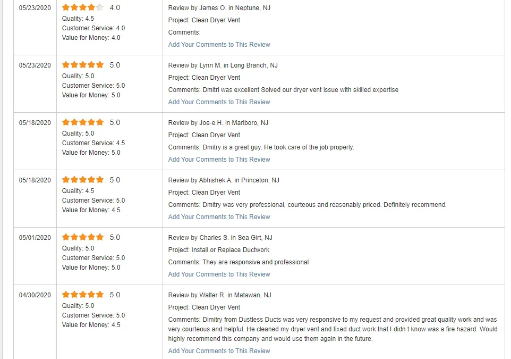Click the 04/30/2020 review date
Image resolution: width=511 pixels, height=359 pixels.
(35, 295)
